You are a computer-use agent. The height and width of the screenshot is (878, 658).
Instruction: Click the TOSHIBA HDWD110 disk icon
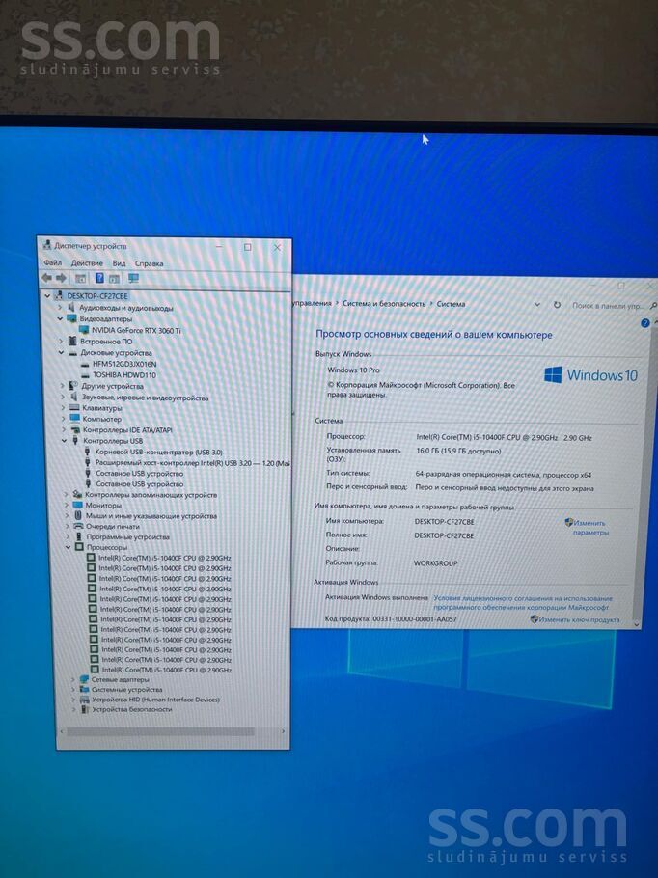point(85,375)
